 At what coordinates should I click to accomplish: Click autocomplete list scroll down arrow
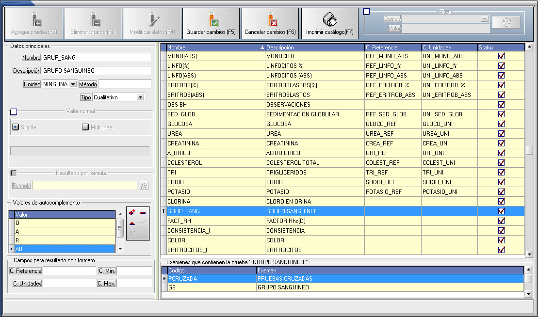pos(120,249)
